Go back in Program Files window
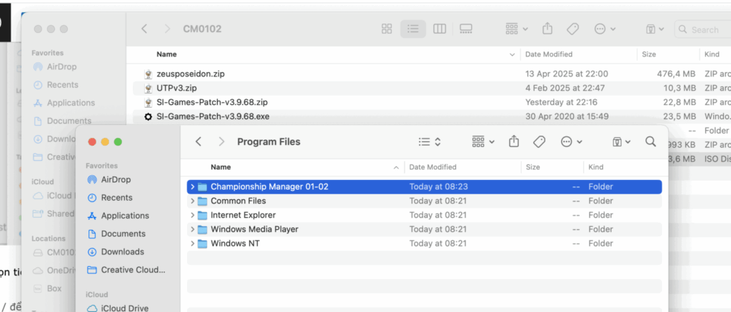 click(x=199, y=142)
